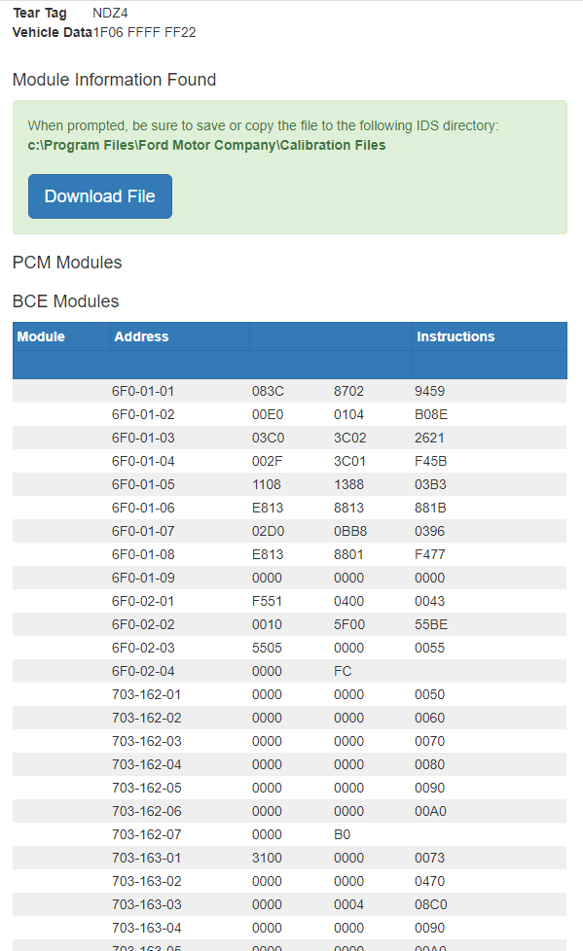Click value B08E in row 6F0-01-02
583x951 pixels.
431,414
